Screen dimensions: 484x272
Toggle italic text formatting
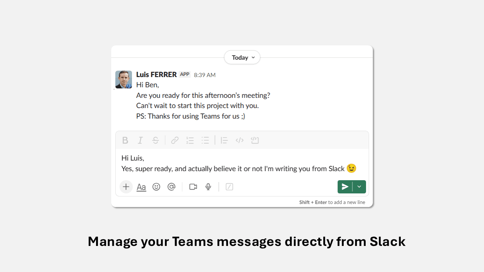click(x=140, y=141)
